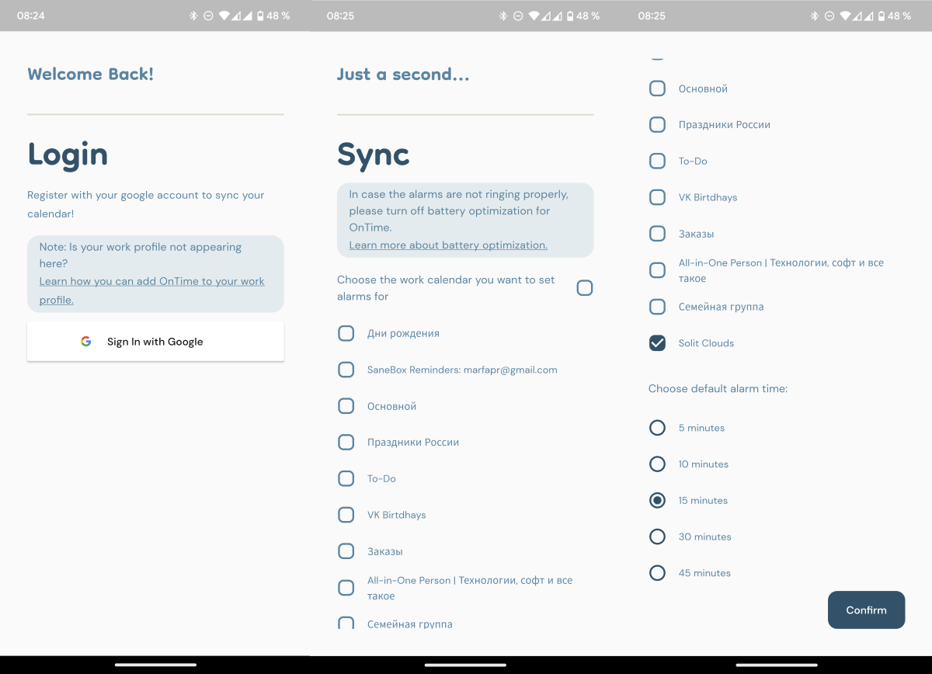This screenshot has width=932, height=674.
Task: Tap the Sync title
Action: pyautogui.click(x=374, y=155)
